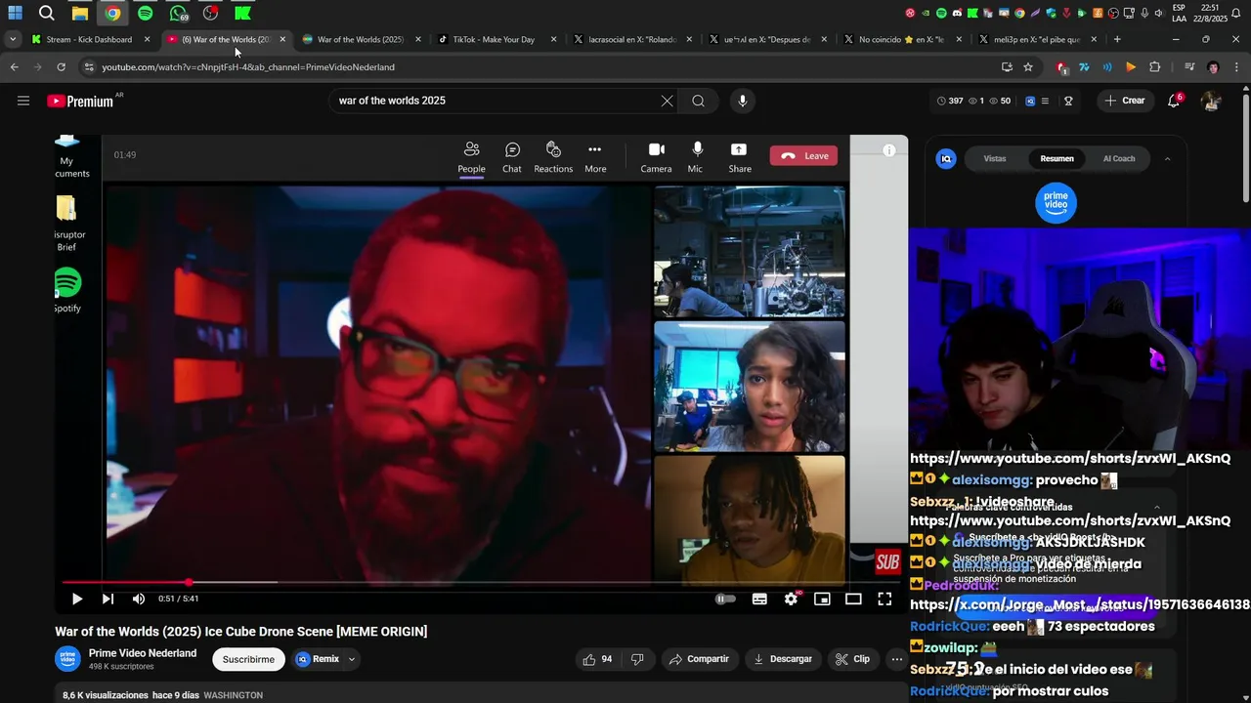
Task: Clear the search text with the X
Action: 667,101
